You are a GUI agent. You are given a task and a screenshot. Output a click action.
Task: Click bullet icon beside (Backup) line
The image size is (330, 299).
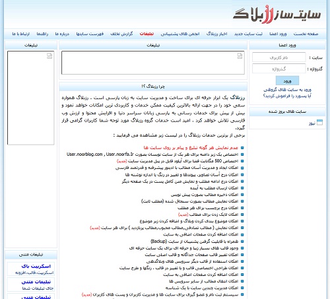pyautogui.click(x=242, y=242)
